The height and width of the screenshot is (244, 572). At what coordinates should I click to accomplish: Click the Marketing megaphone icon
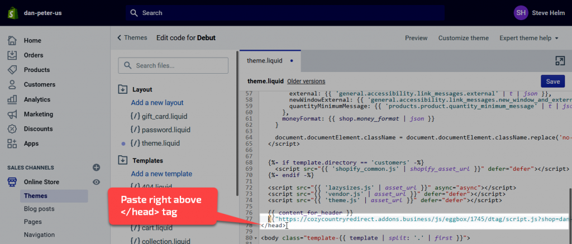pos(12,114)
